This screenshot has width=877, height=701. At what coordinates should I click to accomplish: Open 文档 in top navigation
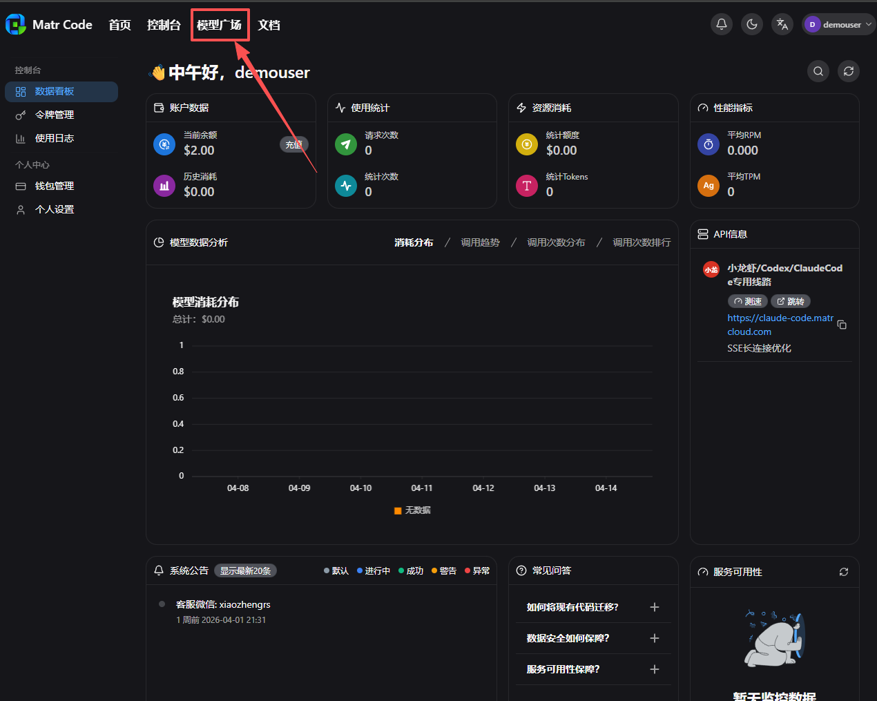(x=269, y=25)
